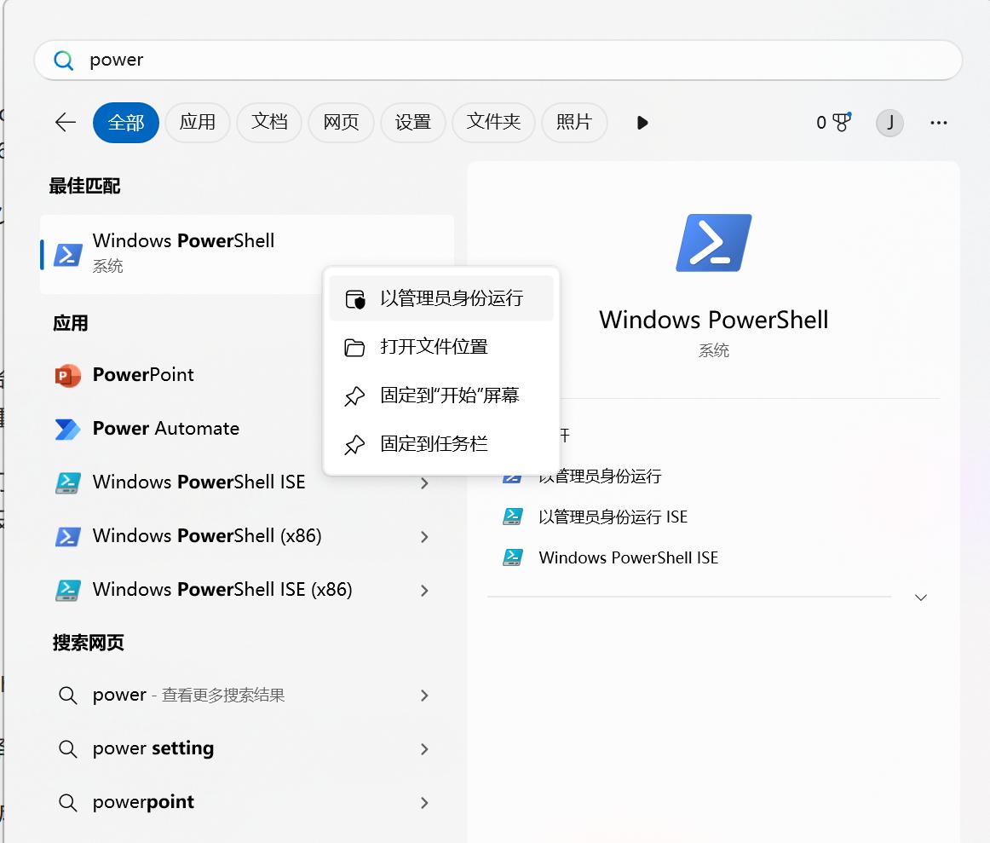This screenshot has width=990, height=843.
Task: Open the J user account avatar
Action: point(889,123)
